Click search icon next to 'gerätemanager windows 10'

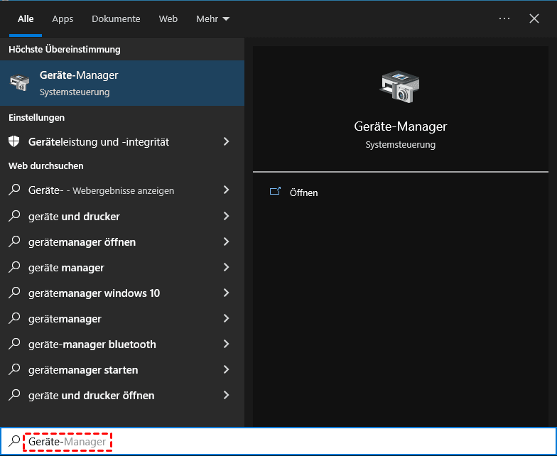coord(14,293)
